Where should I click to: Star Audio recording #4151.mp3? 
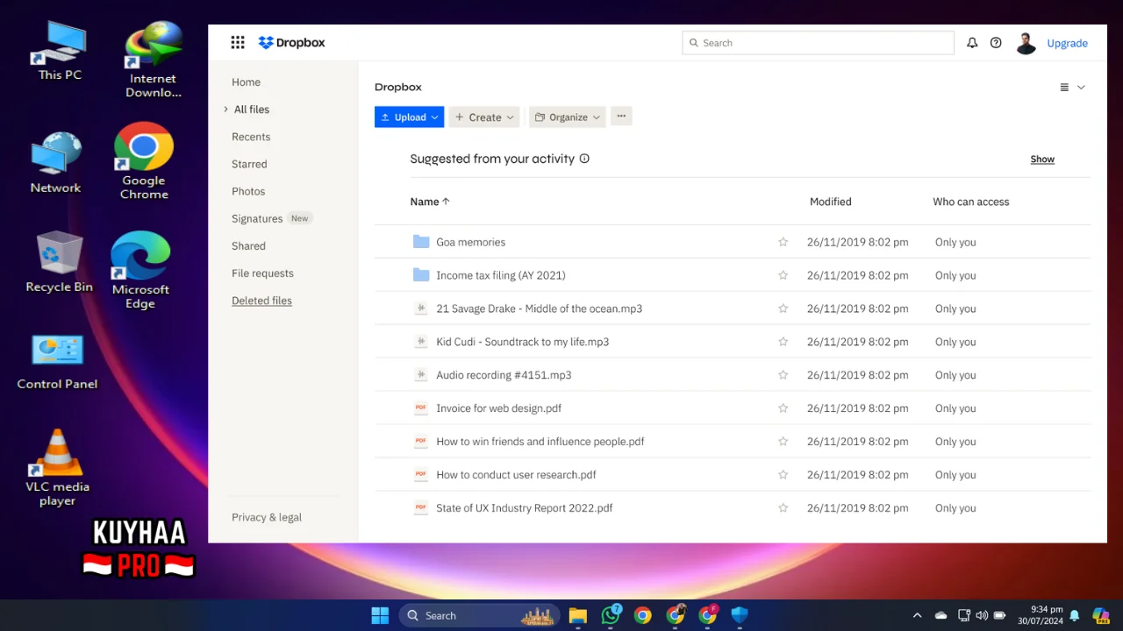(x=783, y=375)
